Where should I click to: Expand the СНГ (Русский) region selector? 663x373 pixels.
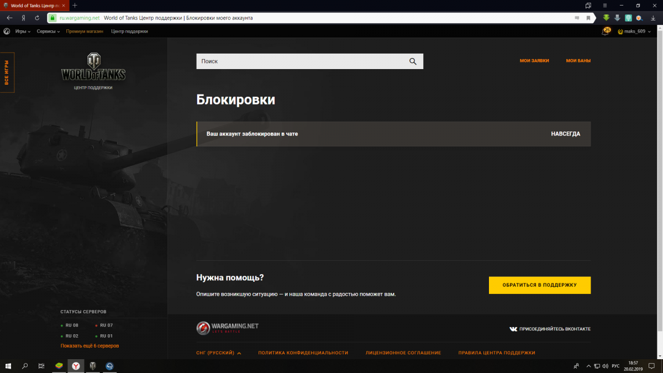pos(219,353)
